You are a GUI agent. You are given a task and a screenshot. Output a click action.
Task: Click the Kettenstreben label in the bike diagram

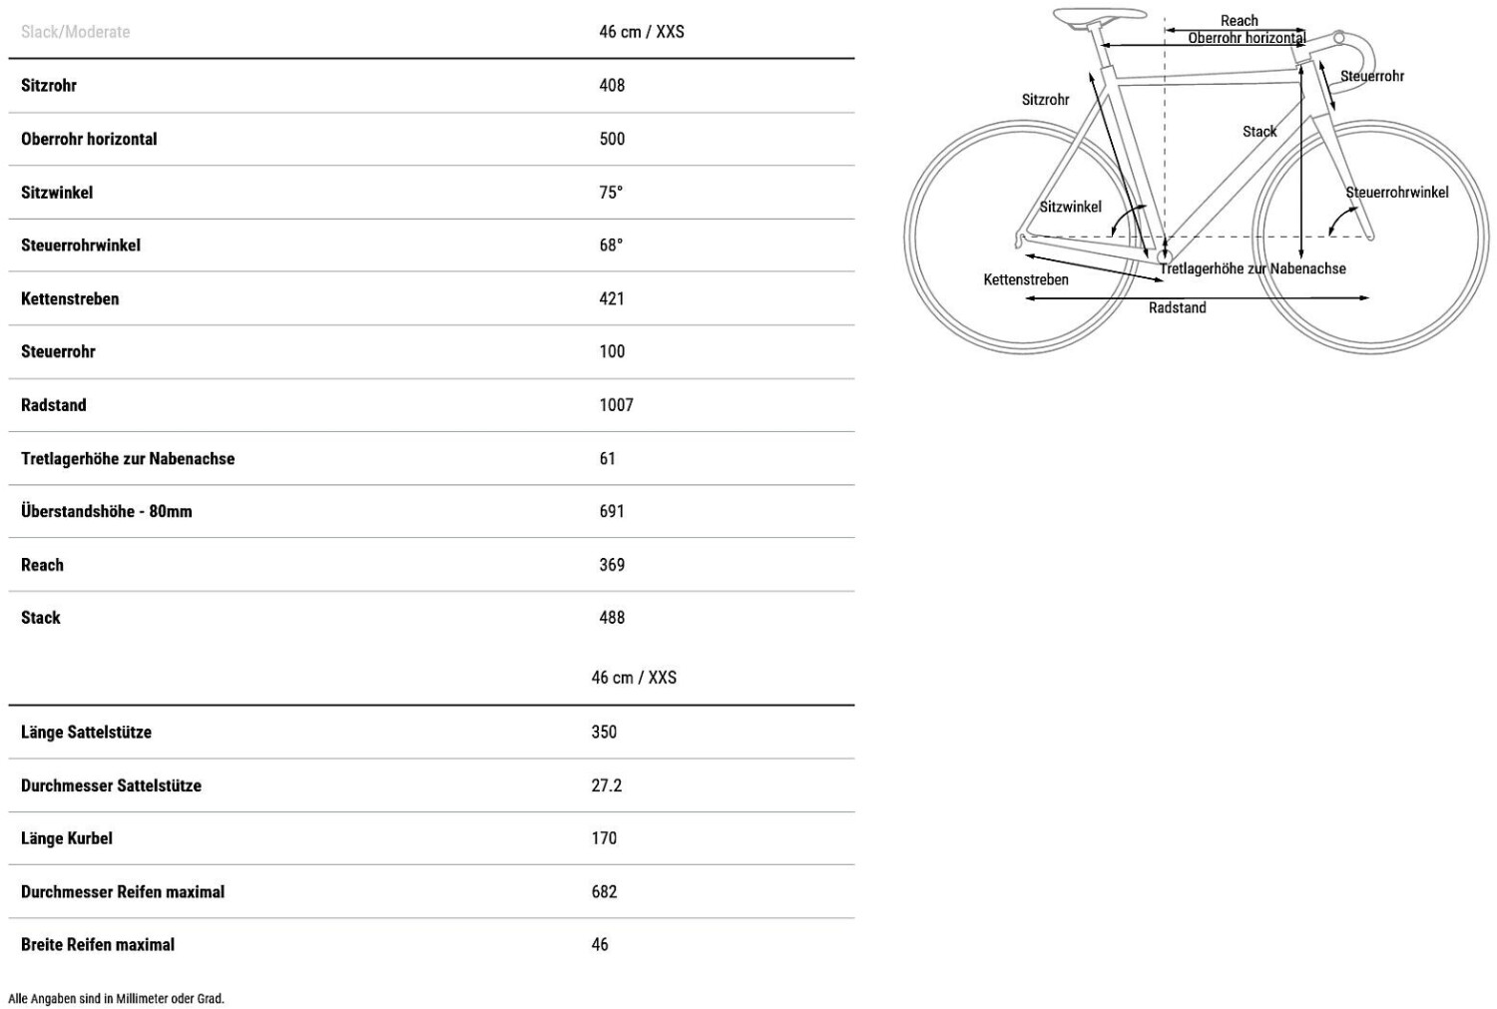pos(1026,280)
